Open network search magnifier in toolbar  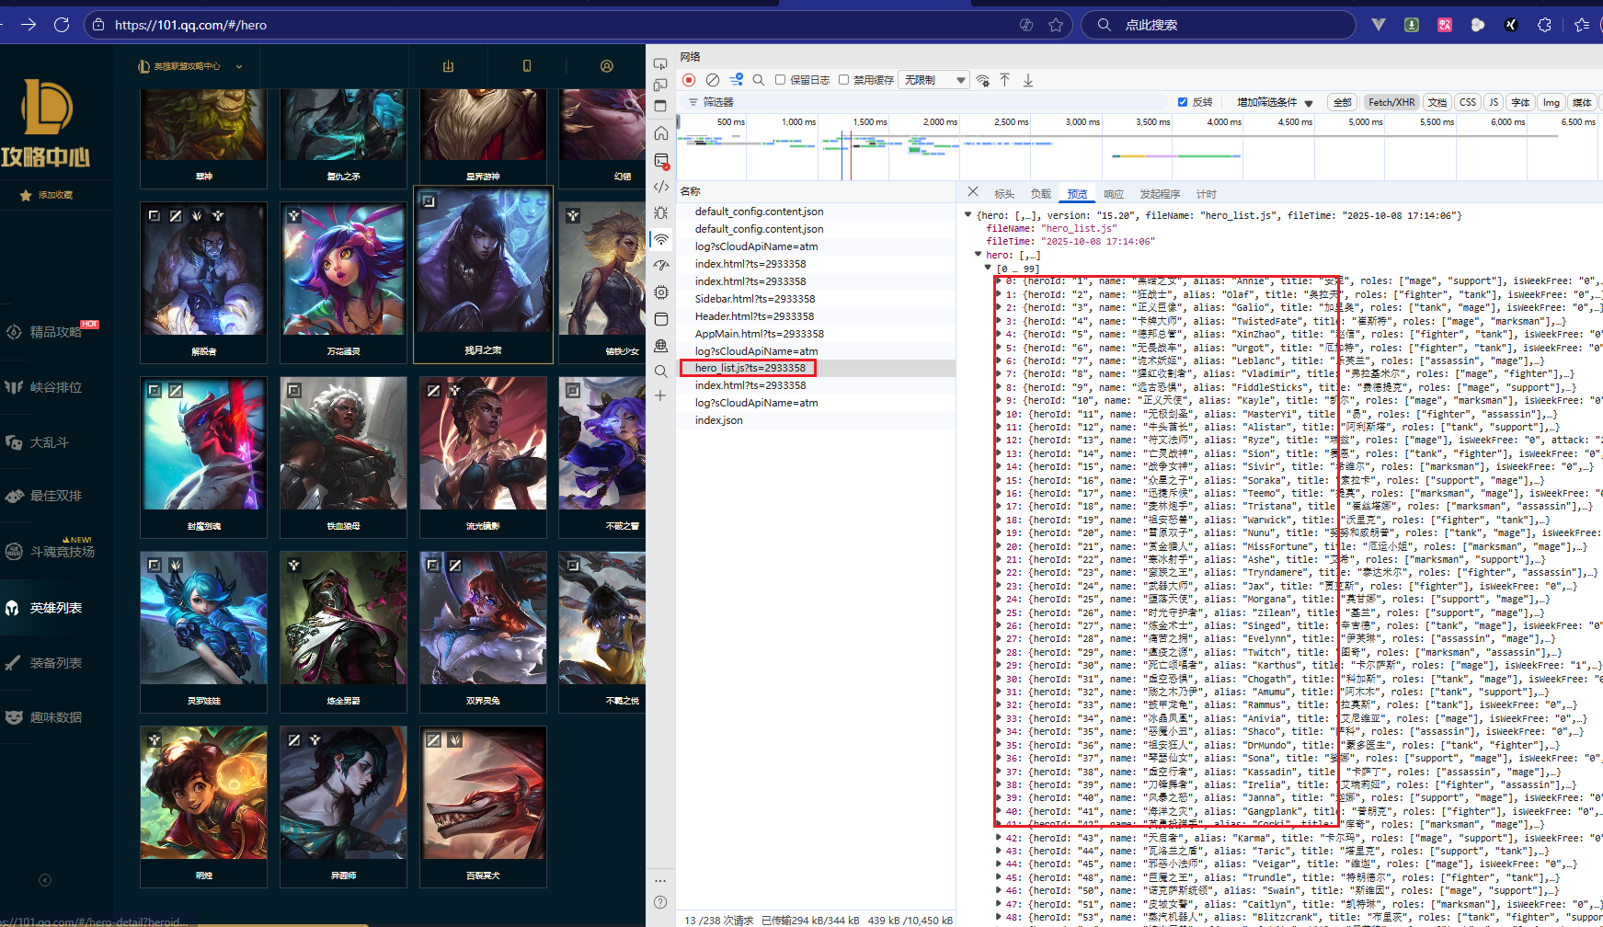pyautogui.click(x=759, y=80)
